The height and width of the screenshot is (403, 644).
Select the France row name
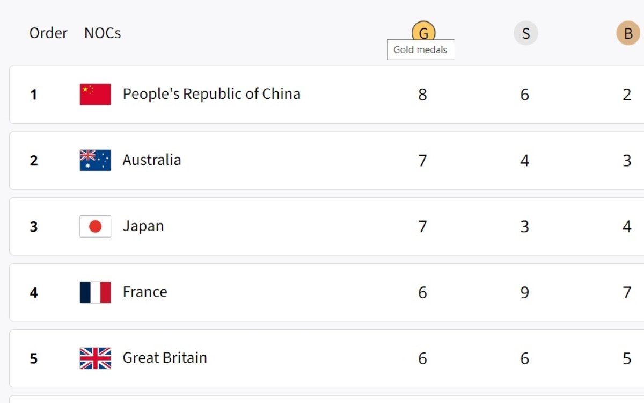144,292
